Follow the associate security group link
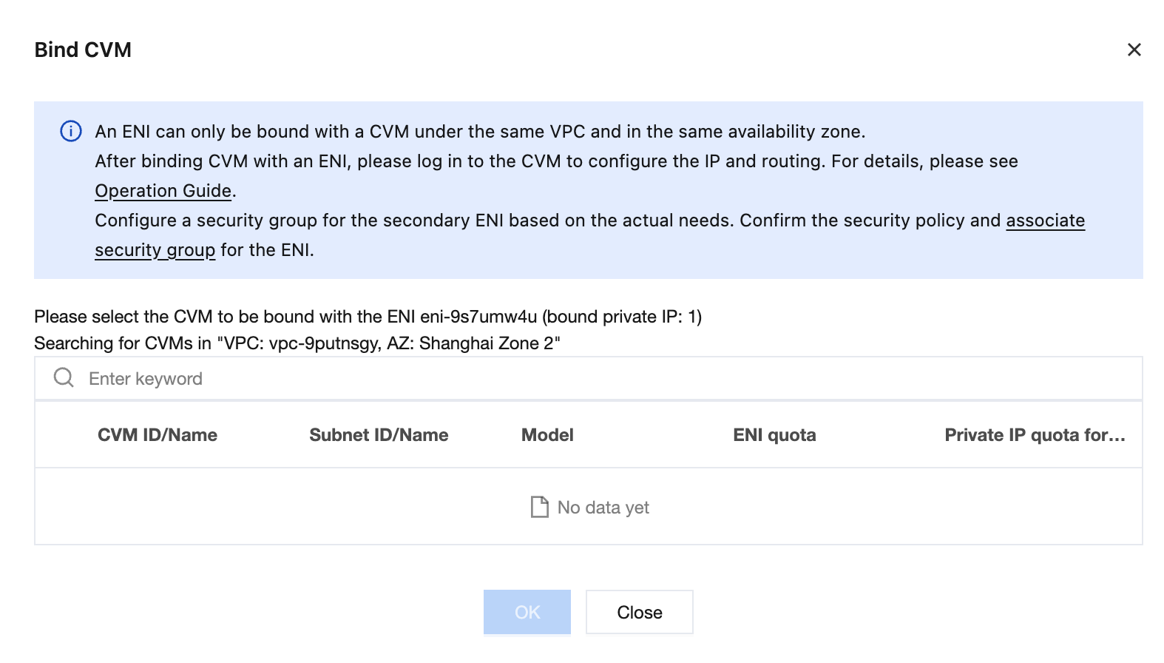1164x663 pixels. click(x=1045, y=221)
